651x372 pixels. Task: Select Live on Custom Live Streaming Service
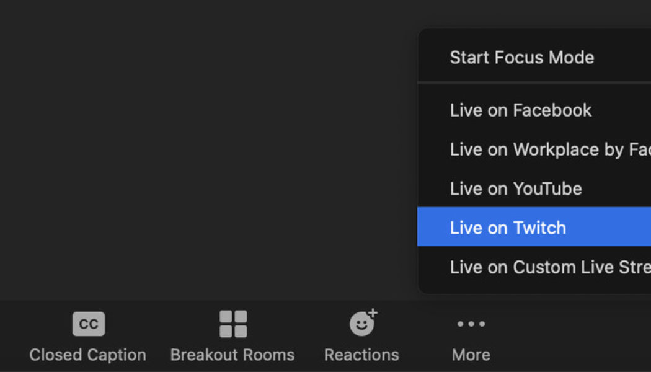coord(549,267)
